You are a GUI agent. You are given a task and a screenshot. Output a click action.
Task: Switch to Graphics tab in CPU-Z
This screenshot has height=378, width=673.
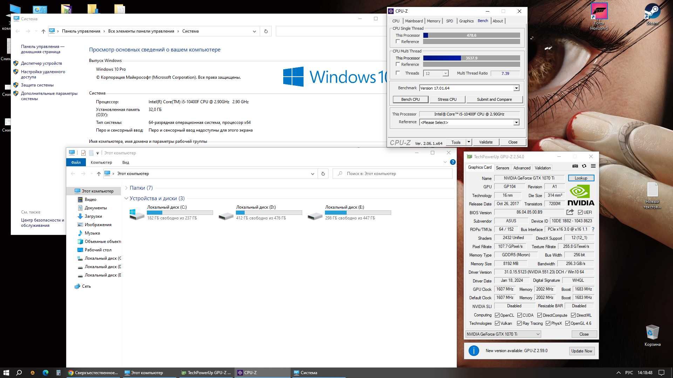(466, 21)
